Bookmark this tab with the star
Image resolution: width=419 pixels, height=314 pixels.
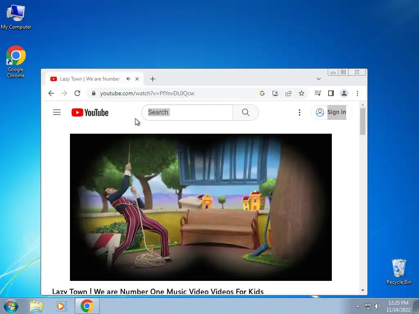(302, 93)
